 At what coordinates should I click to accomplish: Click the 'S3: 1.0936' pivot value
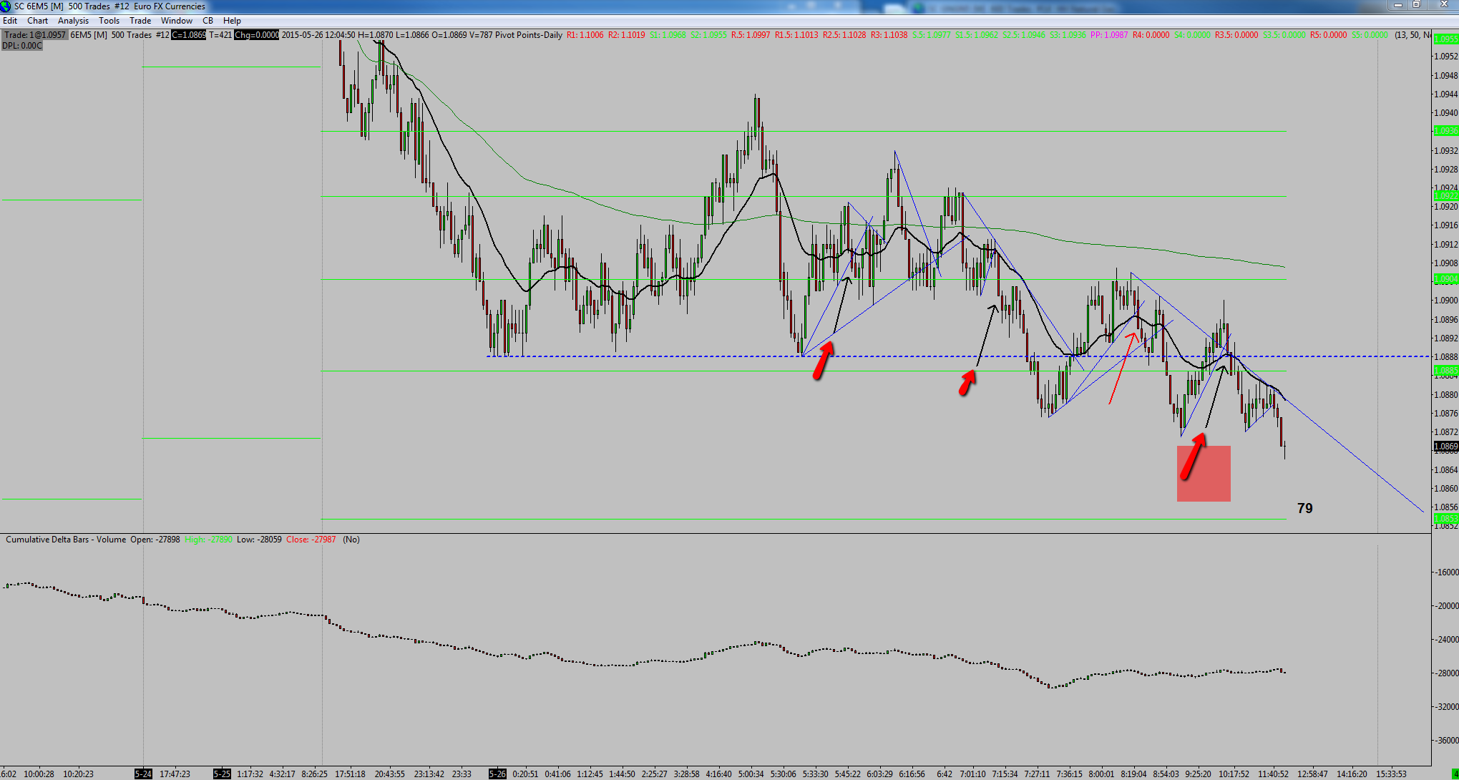pyautogui.click(x=1068, y=35)
